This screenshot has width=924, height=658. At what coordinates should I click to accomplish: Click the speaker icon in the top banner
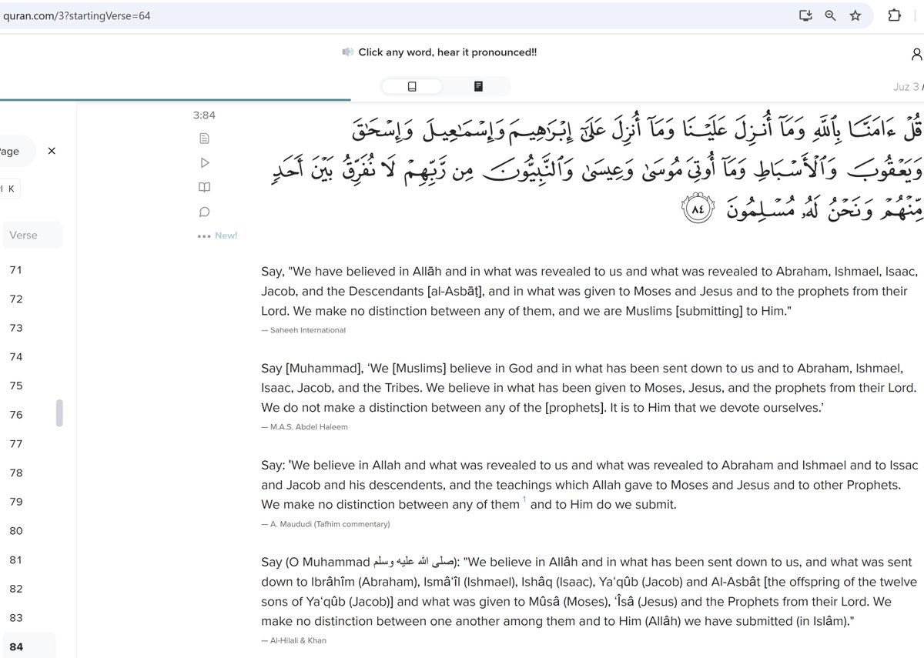point(348,52)
